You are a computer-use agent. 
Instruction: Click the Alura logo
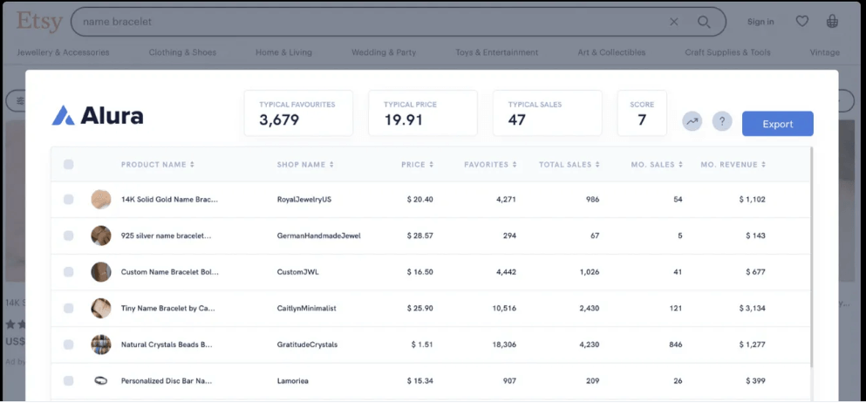98,115
